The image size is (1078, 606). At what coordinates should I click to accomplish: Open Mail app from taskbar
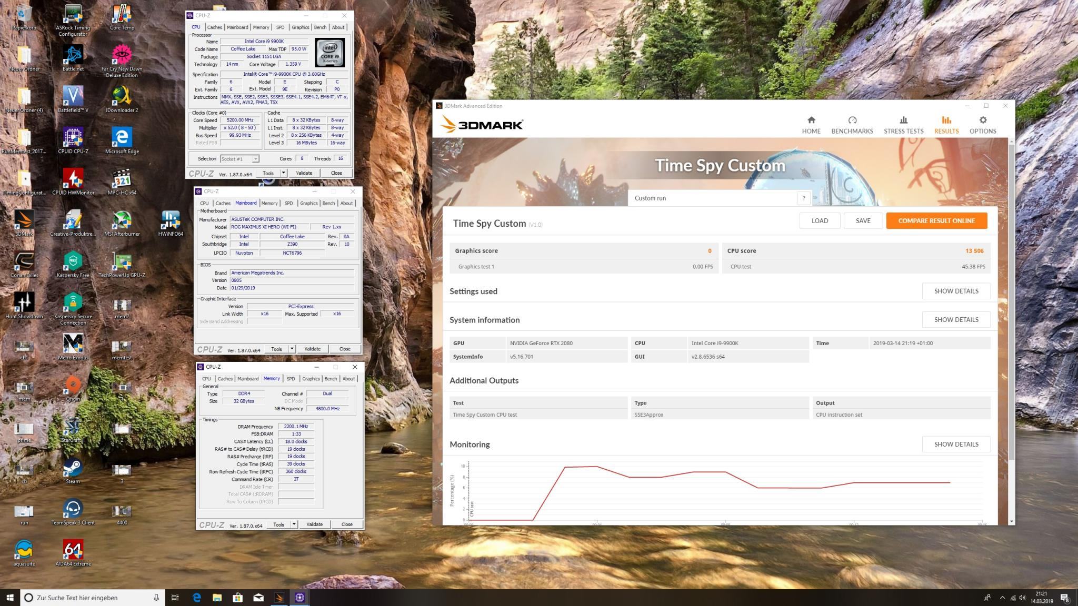pyautogui.click(x=258, y=598)
